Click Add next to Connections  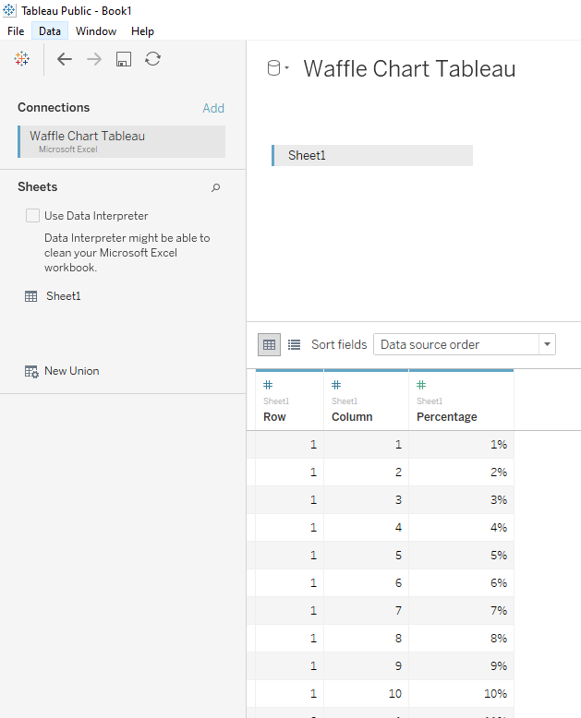click(213, 108)
